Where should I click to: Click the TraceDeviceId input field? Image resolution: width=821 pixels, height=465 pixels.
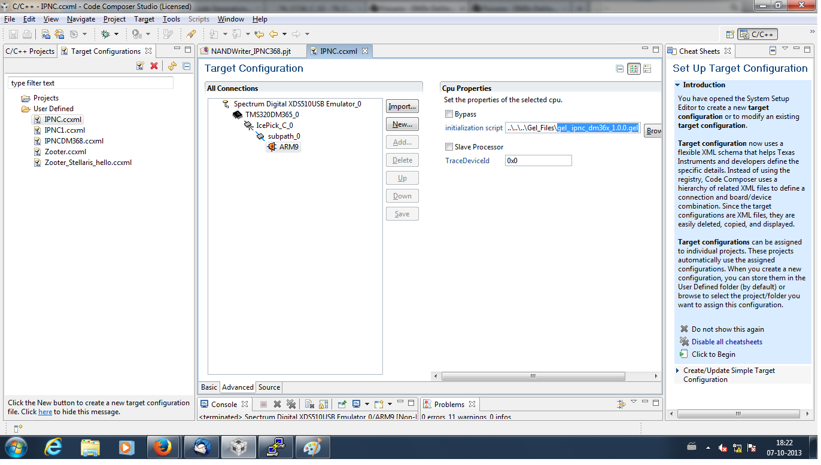(539, 161)
